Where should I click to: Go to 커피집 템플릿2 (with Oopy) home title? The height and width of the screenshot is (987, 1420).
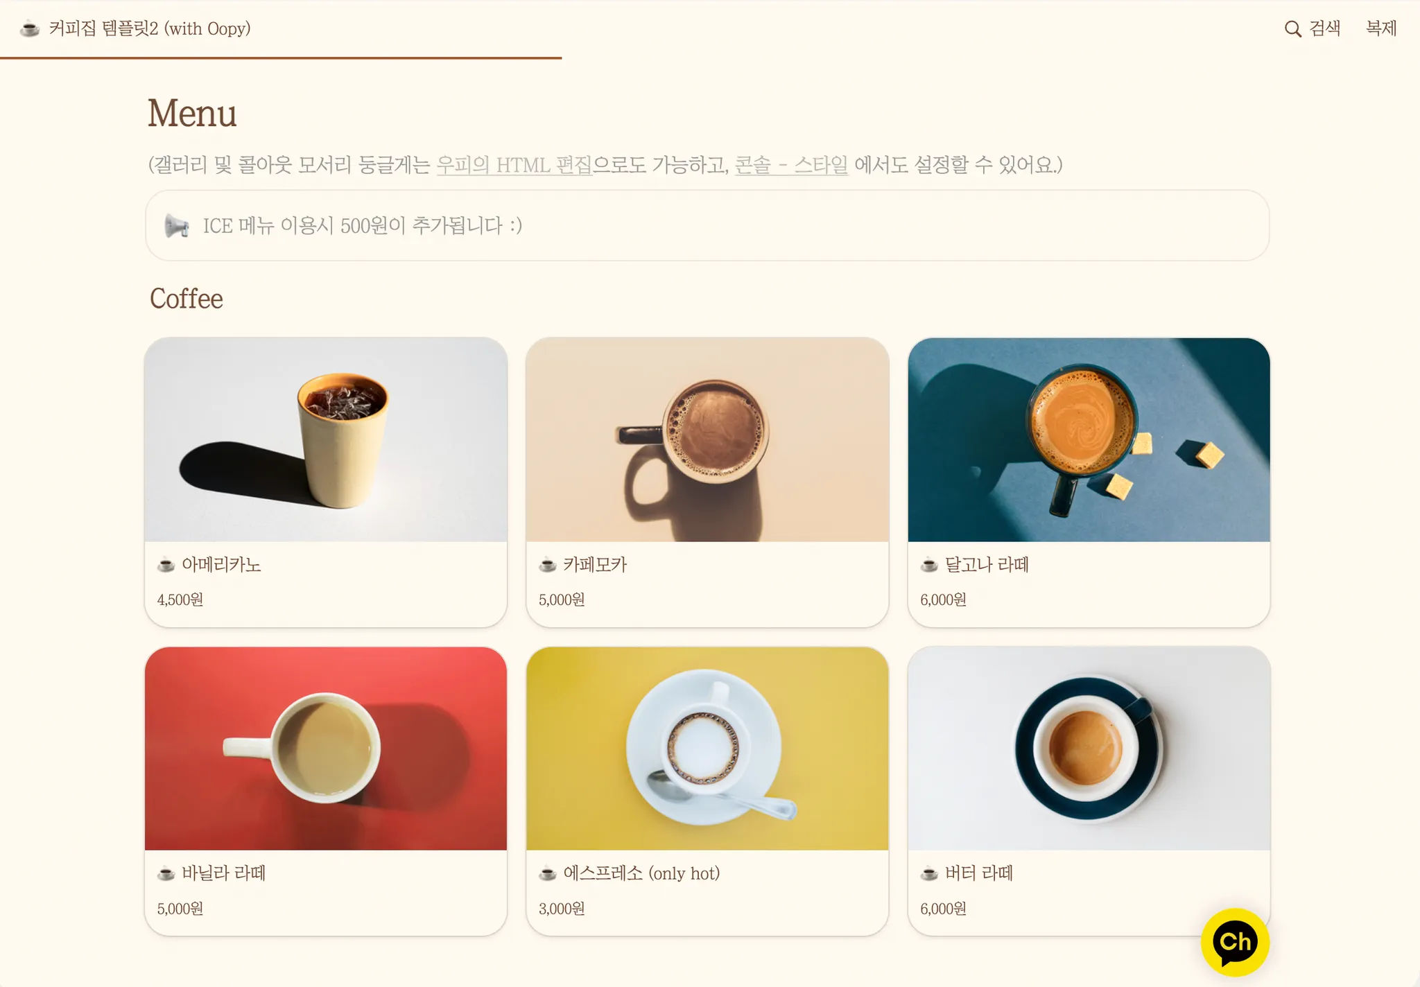tap(150, 28)
